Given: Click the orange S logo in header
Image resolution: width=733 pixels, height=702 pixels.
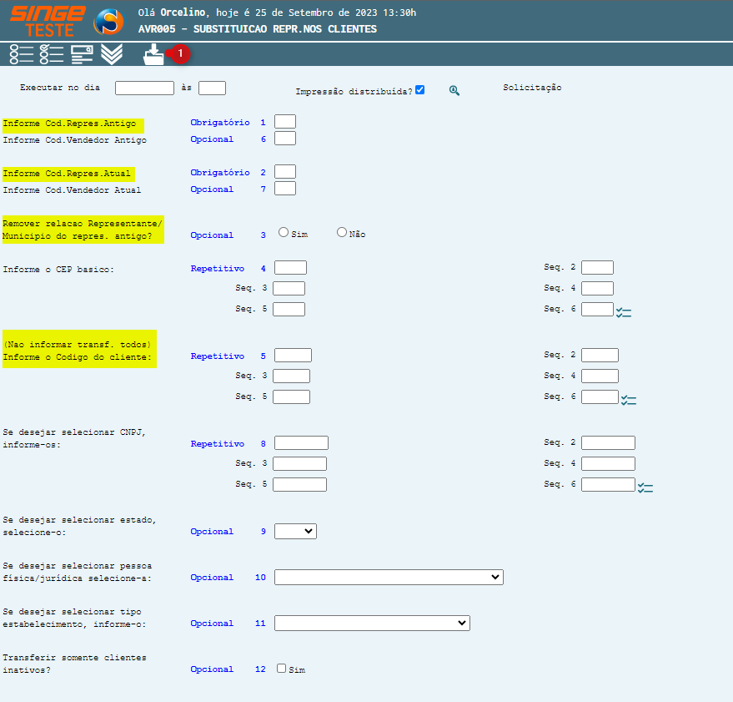Looking at the screenshot, I should coord(108,22).
